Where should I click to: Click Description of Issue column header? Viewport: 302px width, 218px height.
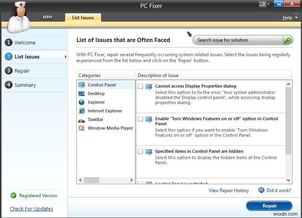(214, 75)
